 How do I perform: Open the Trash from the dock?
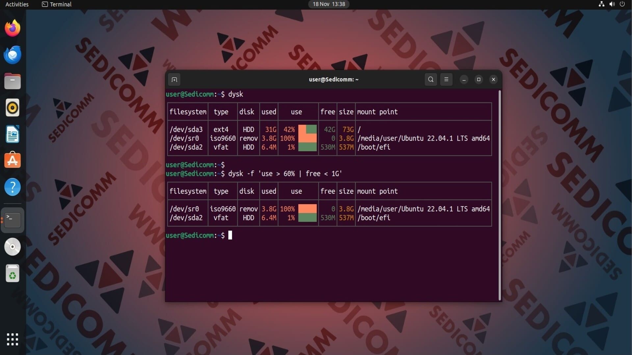(x=13, y=273)
